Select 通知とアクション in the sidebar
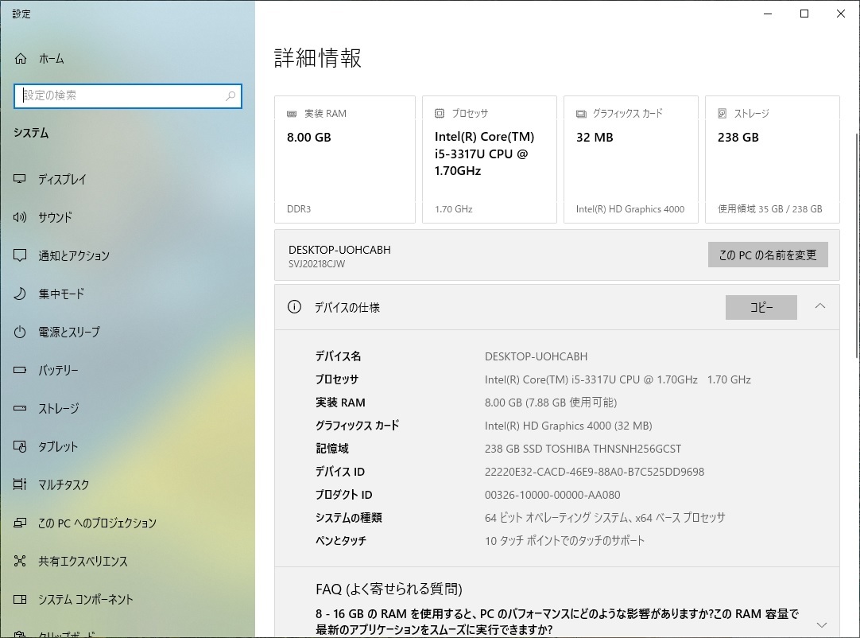 [x=127, y=255]
